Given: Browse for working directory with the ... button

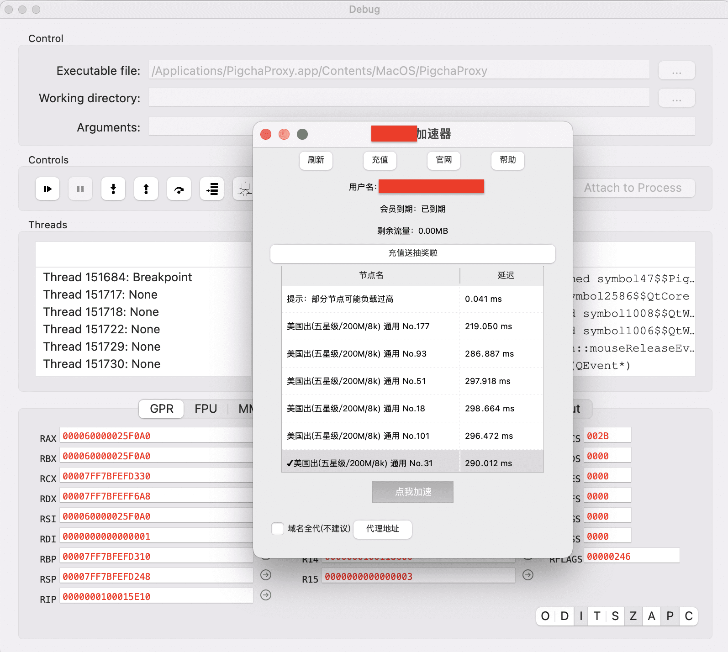Looking at the screenshot, I should tap(677, 98).
